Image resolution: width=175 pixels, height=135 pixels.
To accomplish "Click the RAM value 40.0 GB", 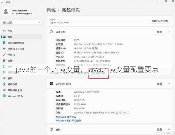I will 86,48.
